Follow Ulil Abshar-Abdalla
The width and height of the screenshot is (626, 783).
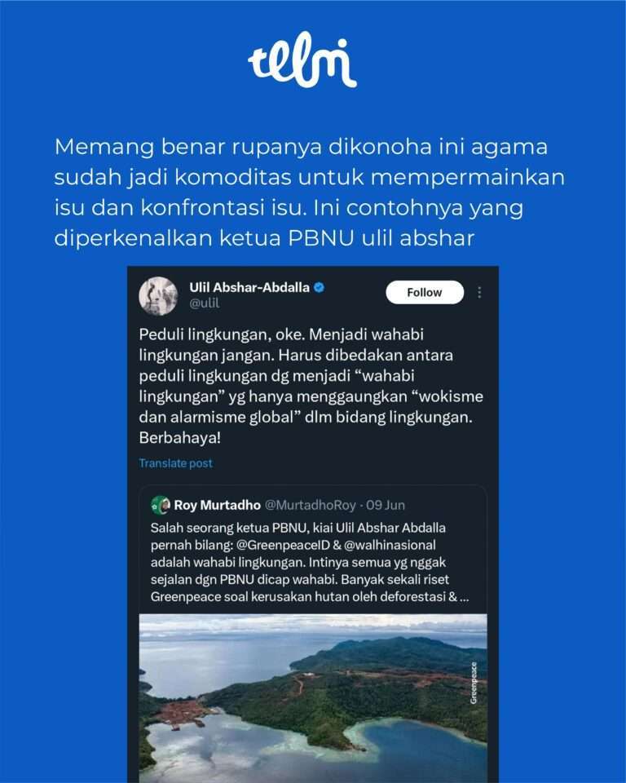click(425, 292)
